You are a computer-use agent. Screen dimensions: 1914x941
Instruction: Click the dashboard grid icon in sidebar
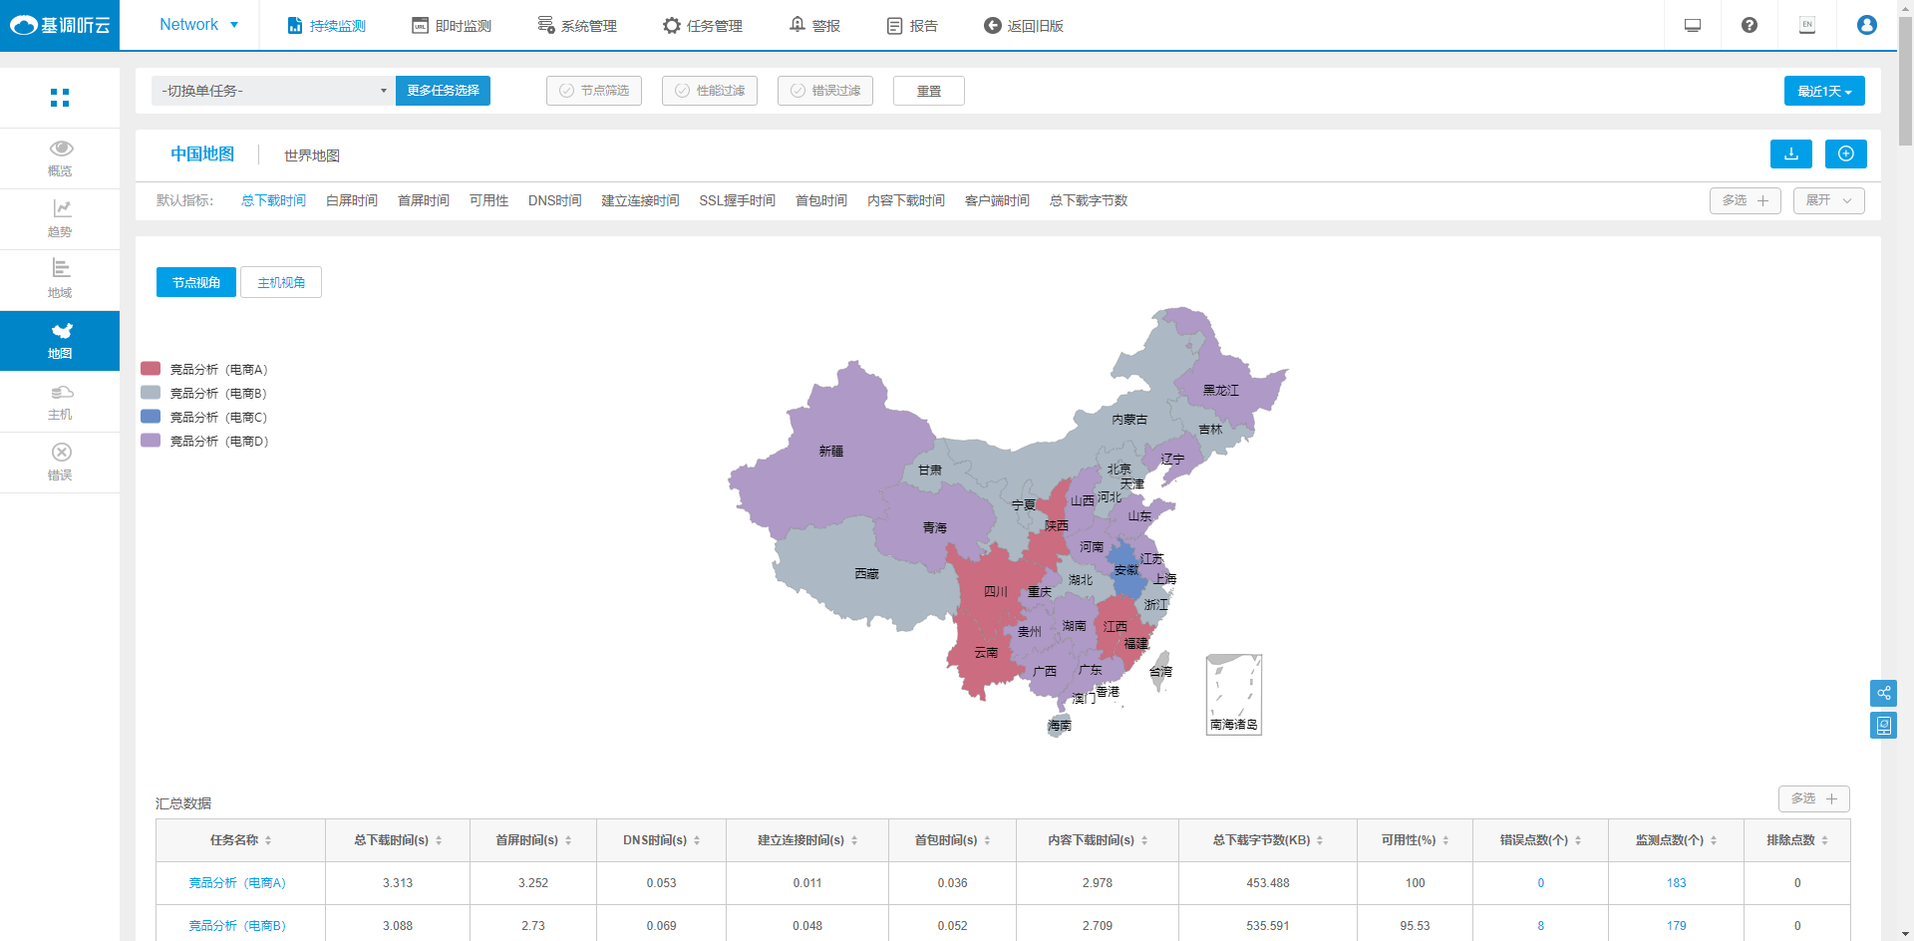click(x=60, y=98)
